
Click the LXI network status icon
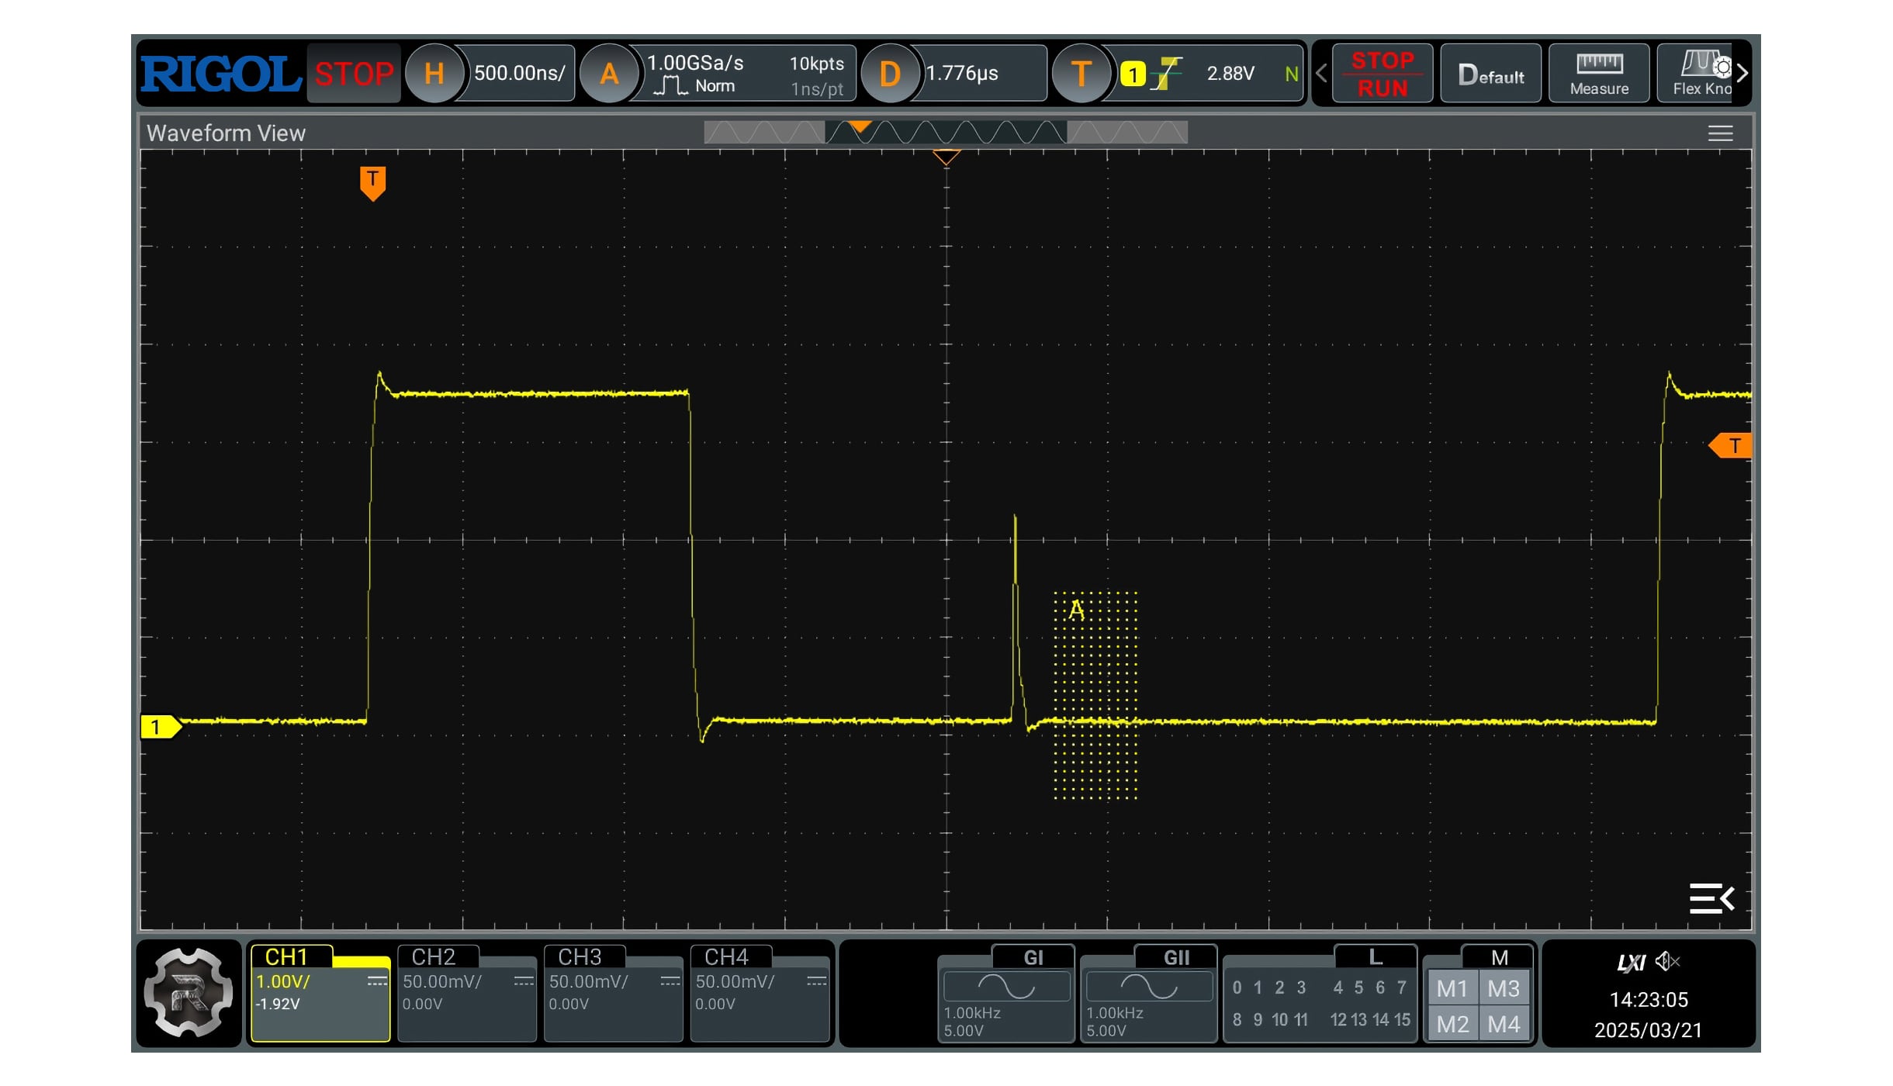[1631, 963]
